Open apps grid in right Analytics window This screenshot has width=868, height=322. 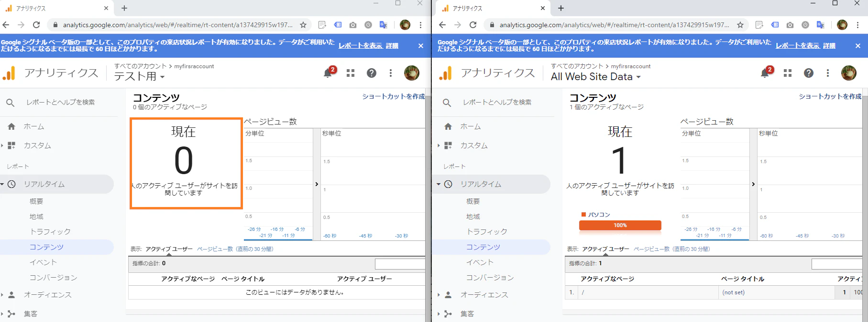(x=788, y=73)
